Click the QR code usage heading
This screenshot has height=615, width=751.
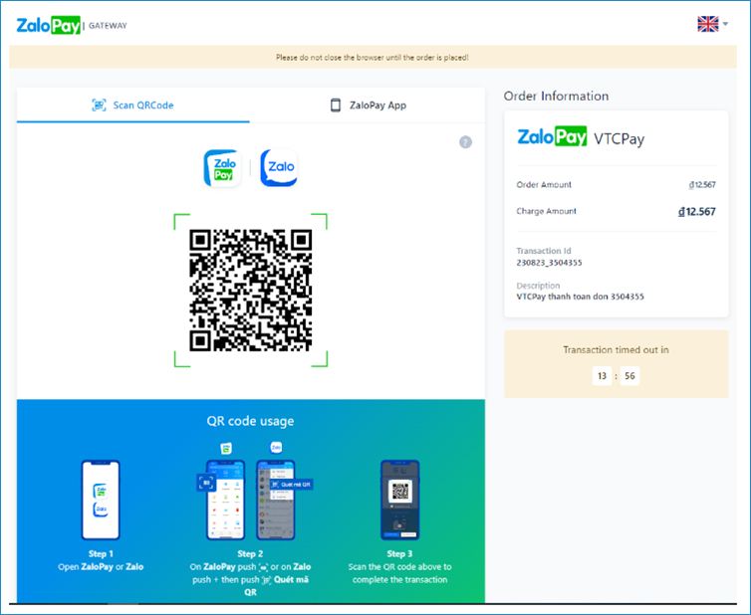[x=250, y=421]
